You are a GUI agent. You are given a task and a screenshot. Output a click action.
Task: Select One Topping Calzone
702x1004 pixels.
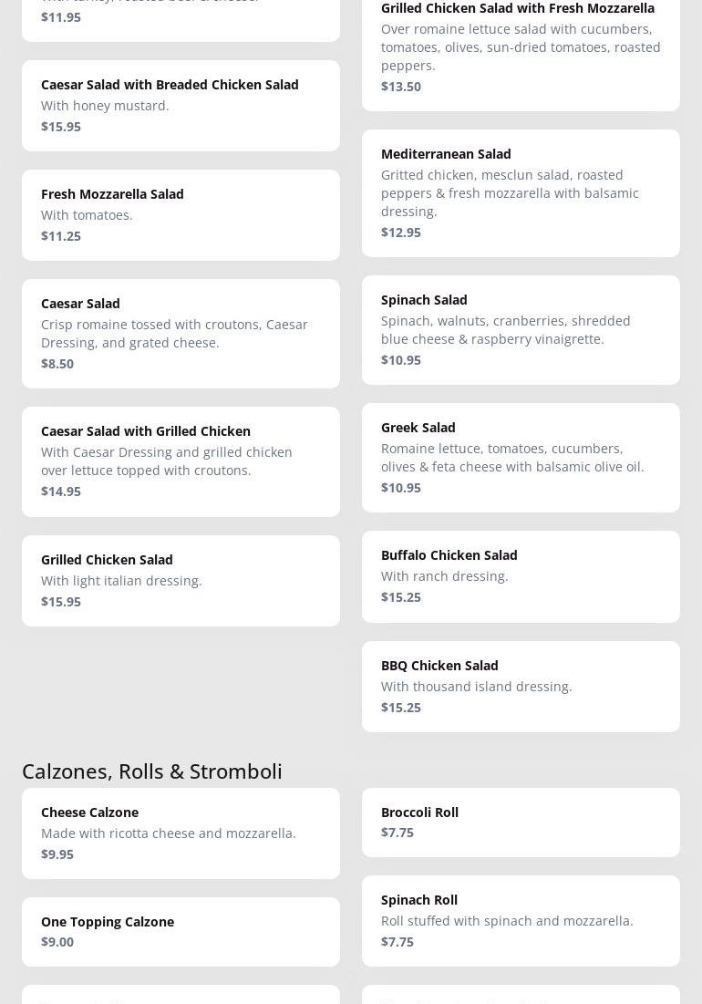(x=181, y=932)
